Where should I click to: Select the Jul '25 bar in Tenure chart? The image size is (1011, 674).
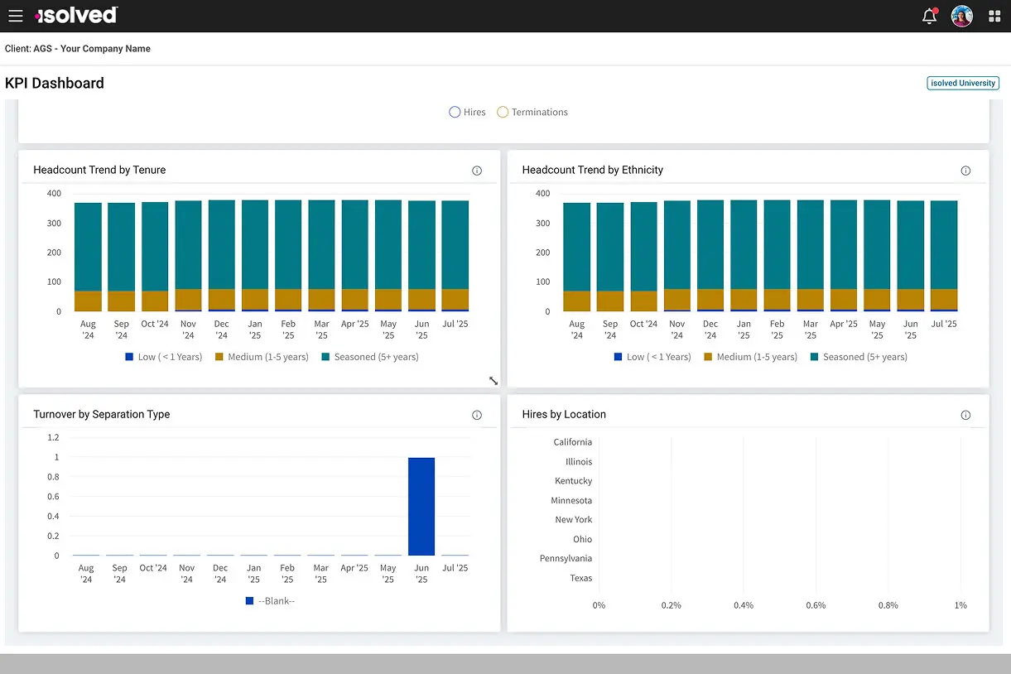point(455,256)
